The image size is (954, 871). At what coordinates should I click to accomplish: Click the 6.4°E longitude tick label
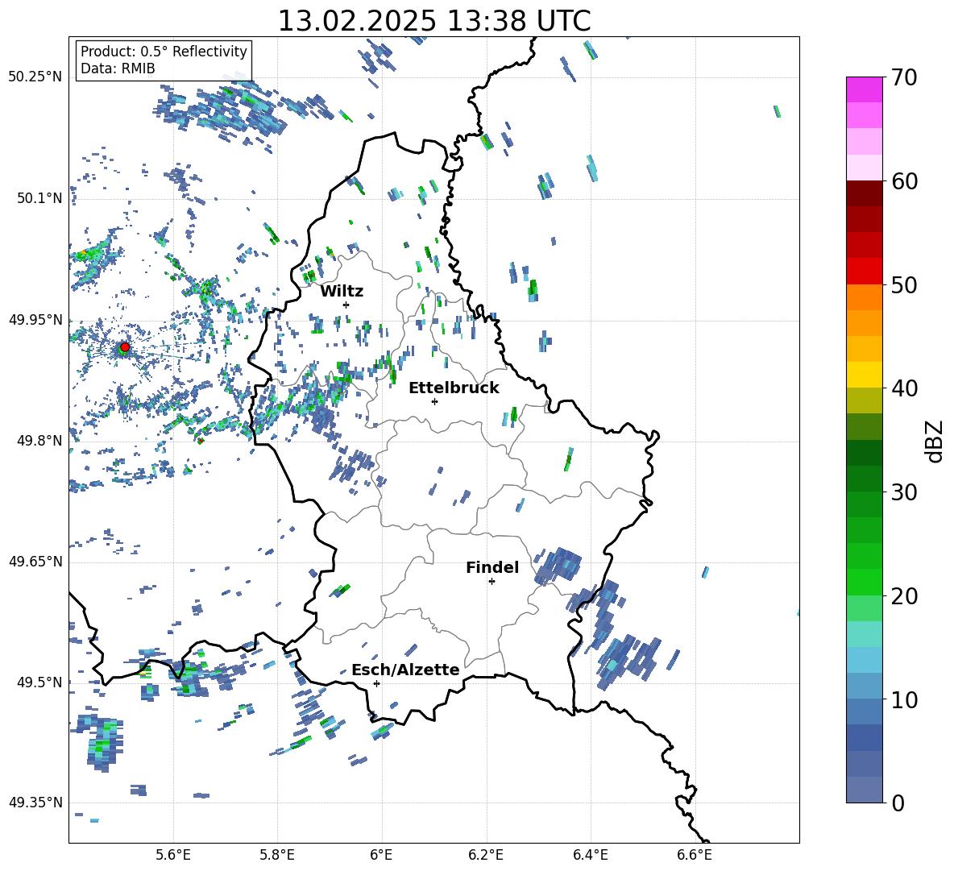(x=590, y=855)
